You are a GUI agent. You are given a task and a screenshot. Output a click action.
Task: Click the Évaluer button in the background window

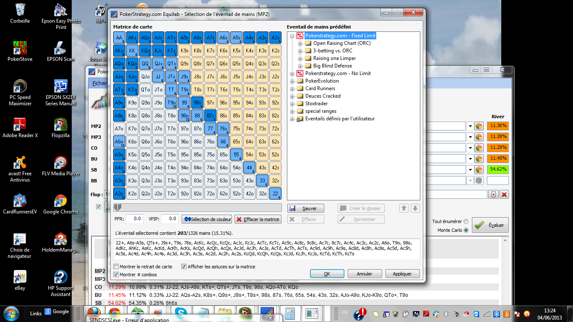pyautogui.click(x=491, y=225)
